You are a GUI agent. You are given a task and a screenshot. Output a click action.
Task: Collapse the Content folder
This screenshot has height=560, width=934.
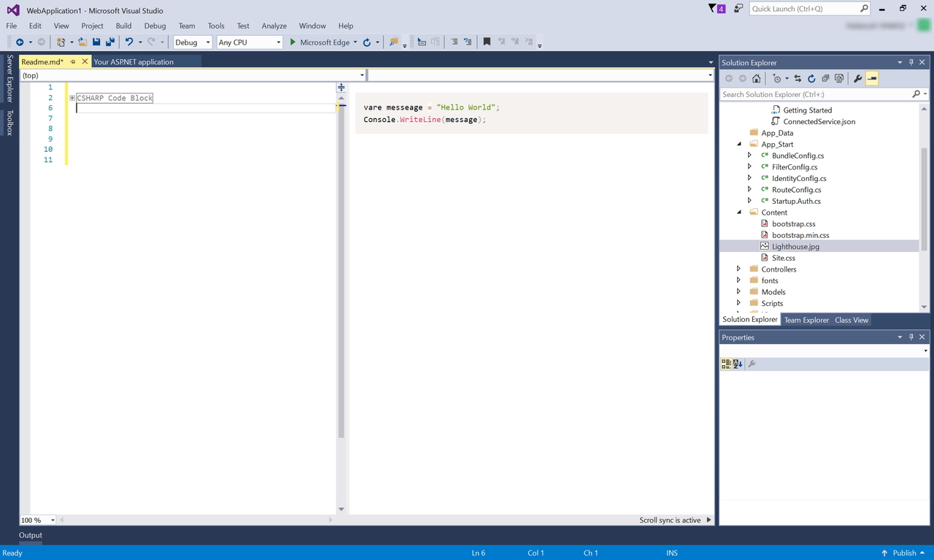pyautogui.click(x=739, y=212)
